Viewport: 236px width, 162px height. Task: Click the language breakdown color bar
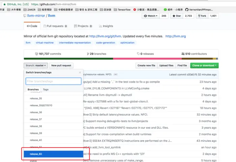121,59
